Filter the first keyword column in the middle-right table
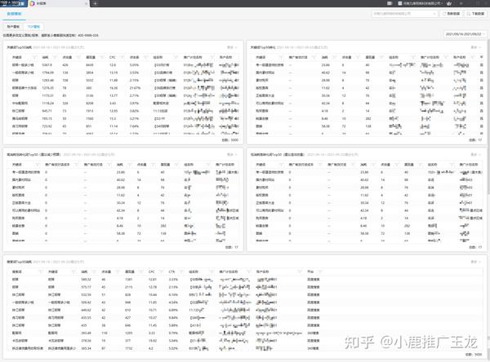The height and width of the screenshot is (362, 490). point(280,165)
